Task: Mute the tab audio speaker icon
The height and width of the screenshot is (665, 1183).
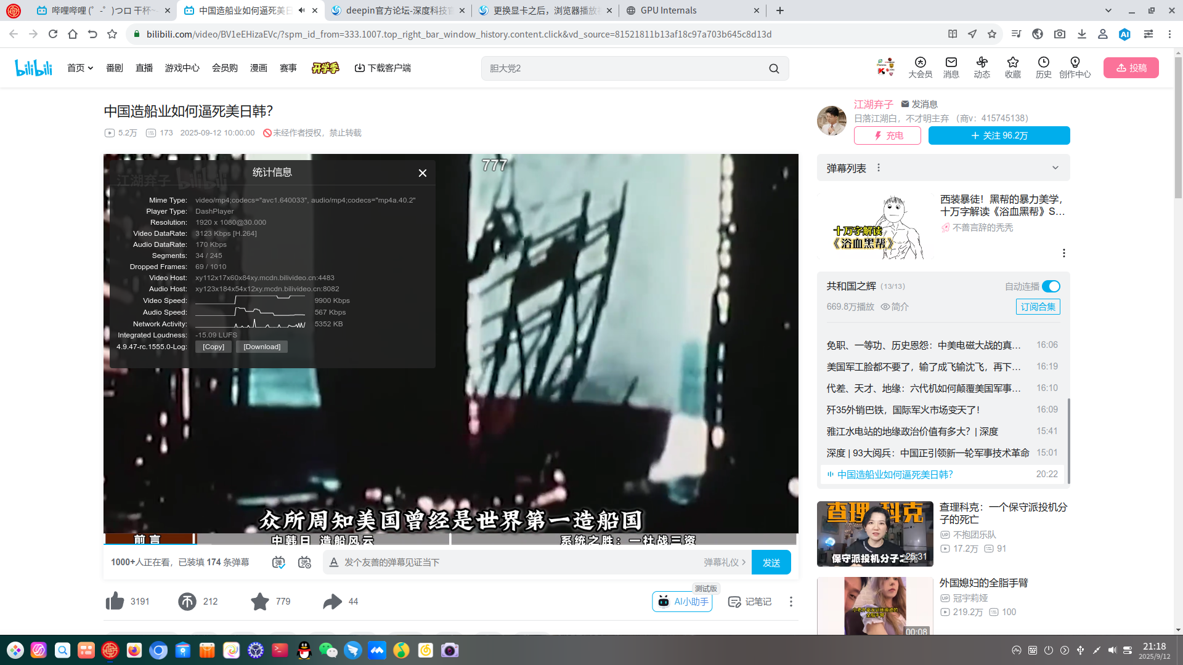Action: pos(301,10)
